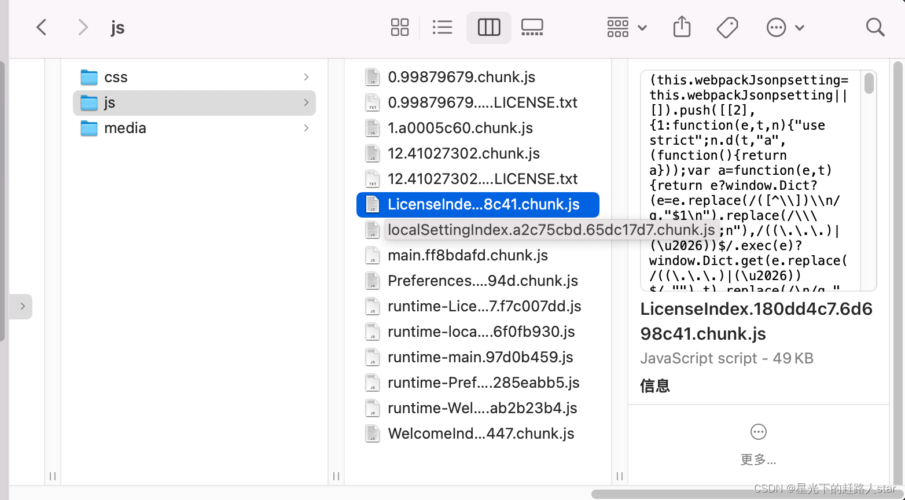Click the preview column resize handle
This screenshot has height=500, width=905.
620,476
